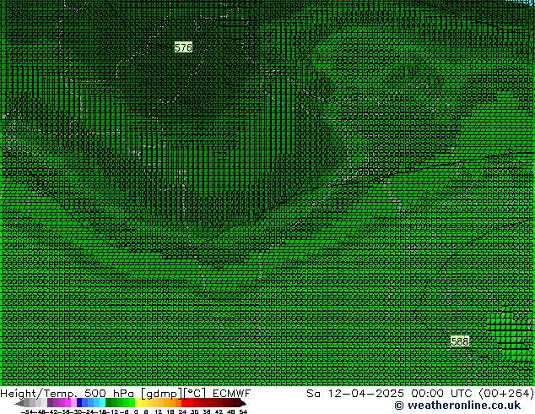Click the '[°C]' unit label
This screenshot has width=535, height=414.
click(x=195, y=394)
